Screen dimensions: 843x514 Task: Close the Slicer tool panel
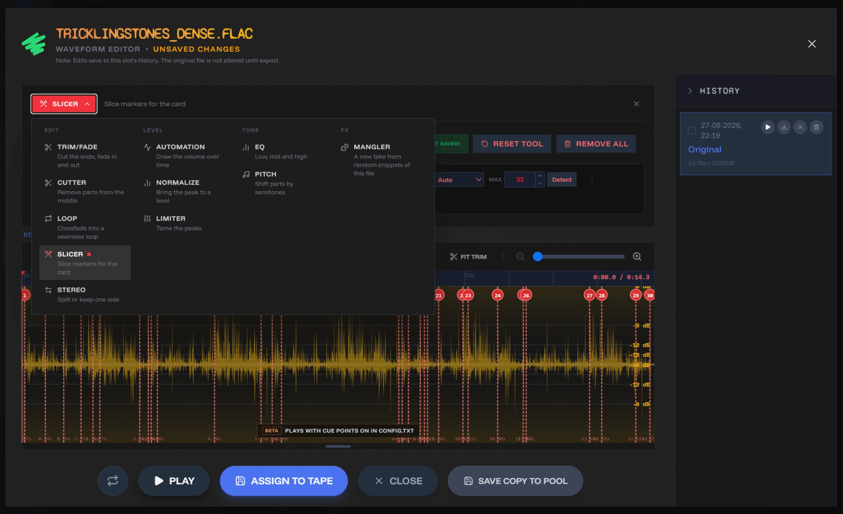tap(636, 104)
